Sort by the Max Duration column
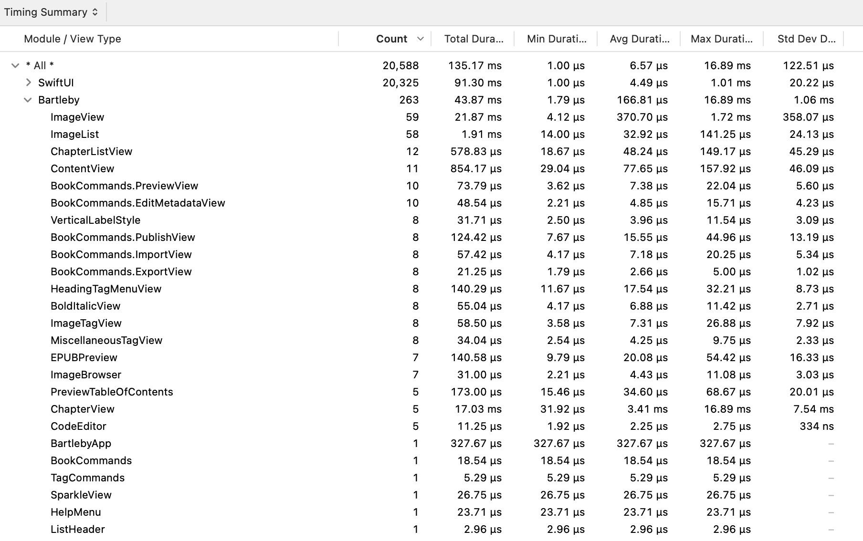This screenshot has height=541, width=863. click(721, 39)
